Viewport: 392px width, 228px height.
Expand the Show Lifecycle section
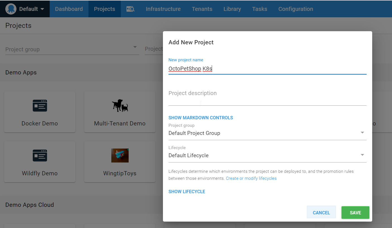pos(187,191)
